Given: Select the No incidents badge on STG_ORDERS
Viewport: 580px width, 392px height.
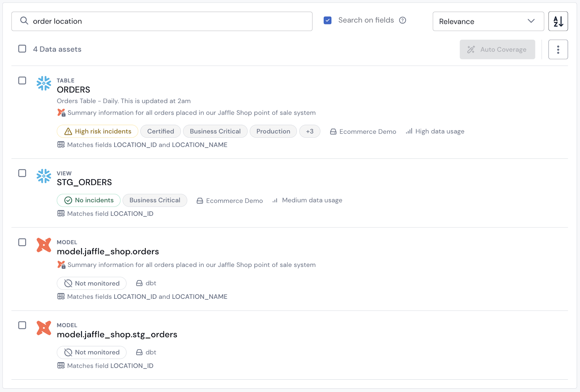Looking at the screenshot, I should point(88,200).
